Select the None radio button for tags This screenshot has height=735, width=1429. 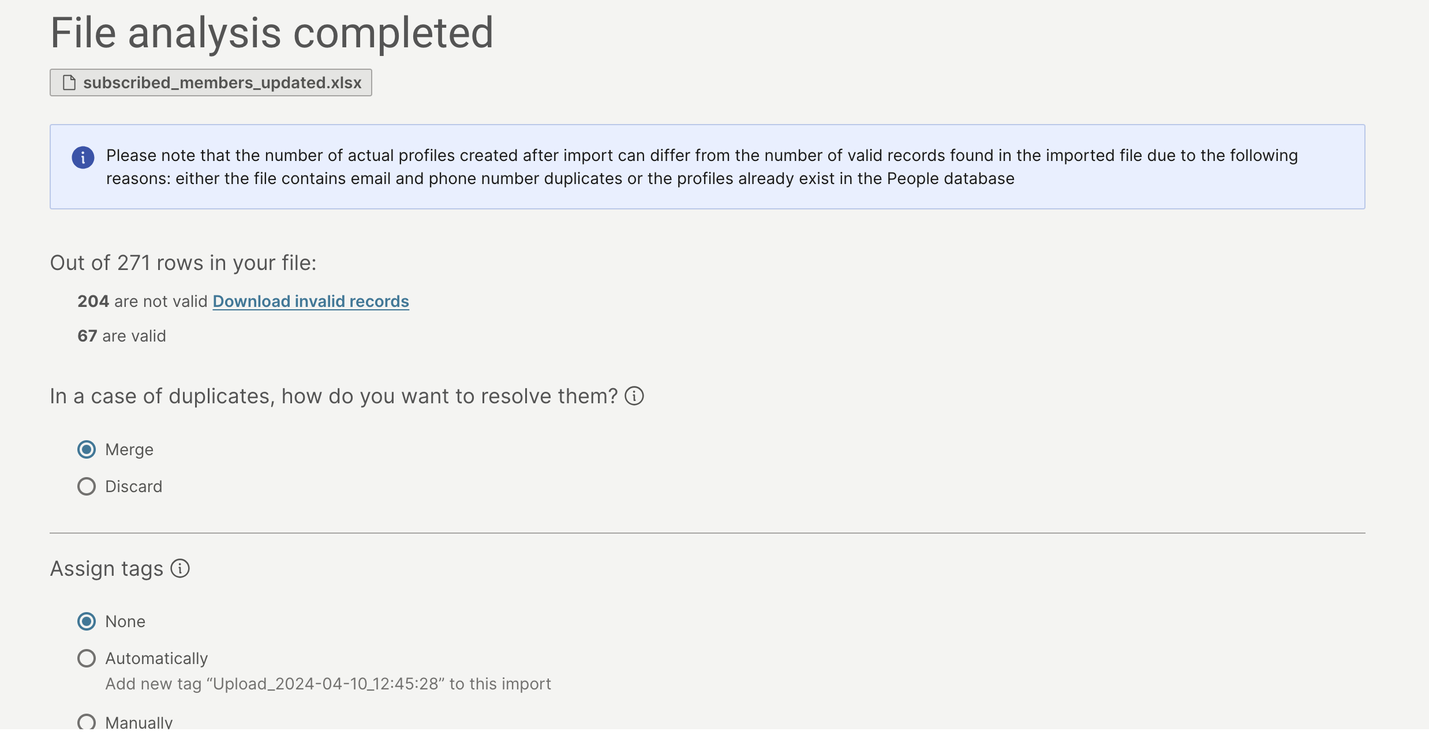tap(87, 622)
